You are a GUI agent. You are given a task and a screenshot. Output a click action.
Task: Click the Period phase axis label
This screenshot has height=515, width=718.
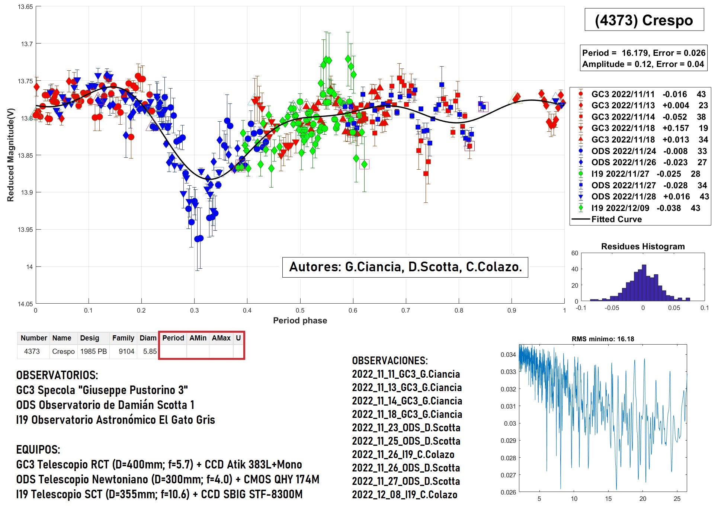point(300,320)
